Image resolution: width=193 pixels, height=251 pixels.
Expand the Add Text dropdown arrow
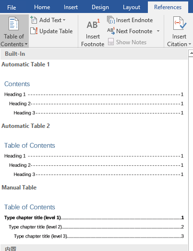[x=64, y=20]
